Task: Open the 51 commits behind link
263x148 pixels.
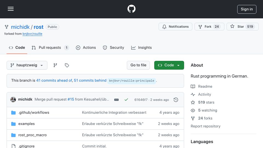Action: click(x=90, y=81)
